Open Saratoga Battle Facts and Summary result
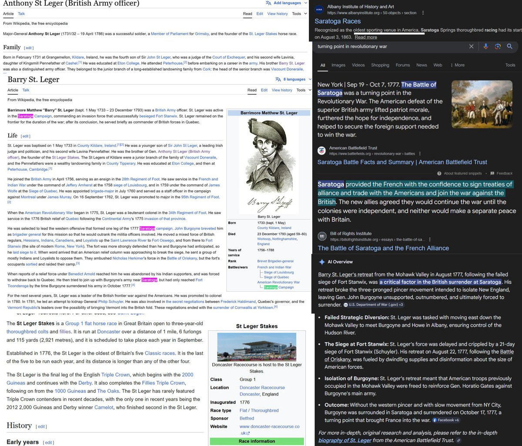The image size is (522, 446). [x=402, y=162]
